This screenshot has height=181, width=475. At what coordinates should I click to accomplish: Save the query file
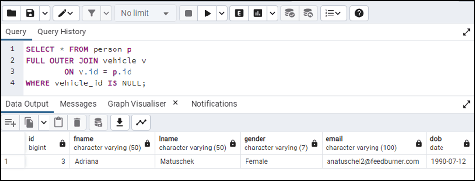click(x=30, y=13)
